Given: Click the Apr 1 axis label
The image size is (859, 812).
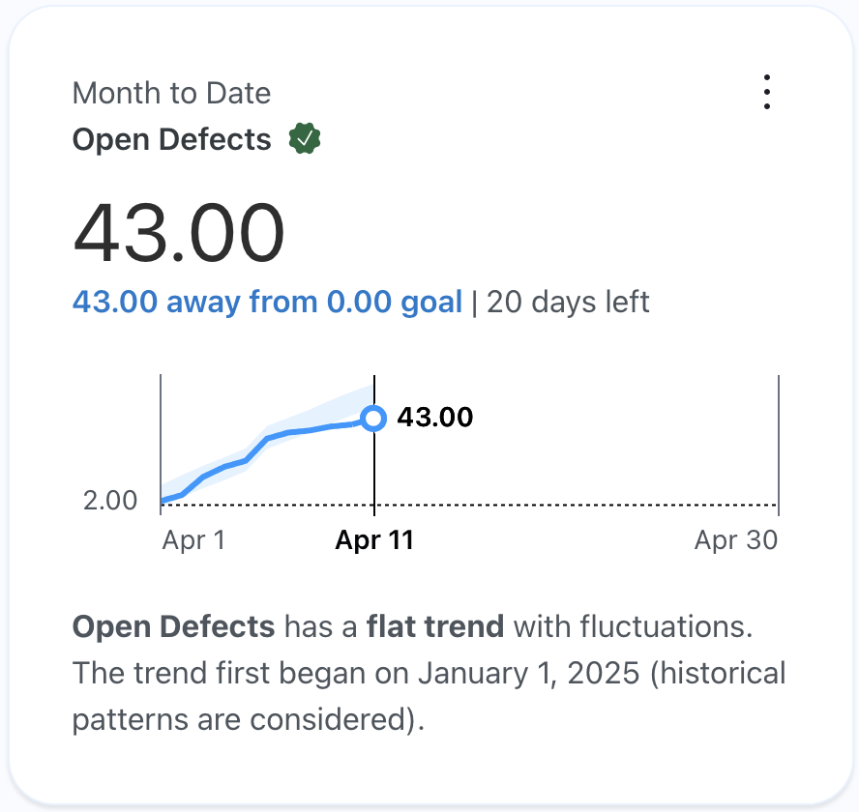Looking at the screenshot, I should pos(193,539).
